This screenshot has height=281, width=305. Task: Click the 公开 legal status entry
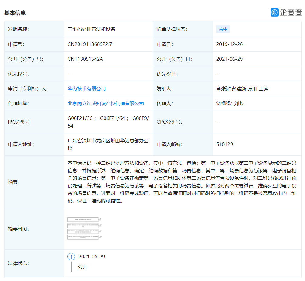[83, 267]
